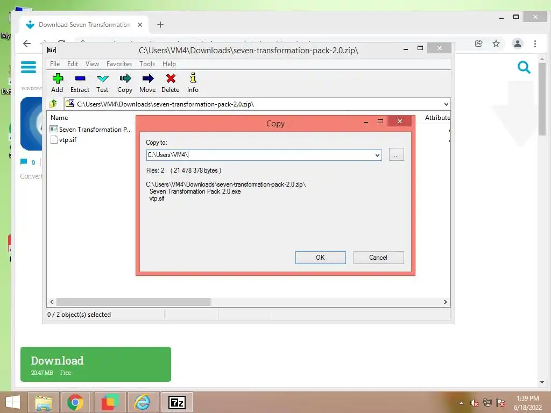The width and height of the screenshot is (551, 413).
Task: Click Internet Explorer taskbar icon
Action: [x=142, y=402]
